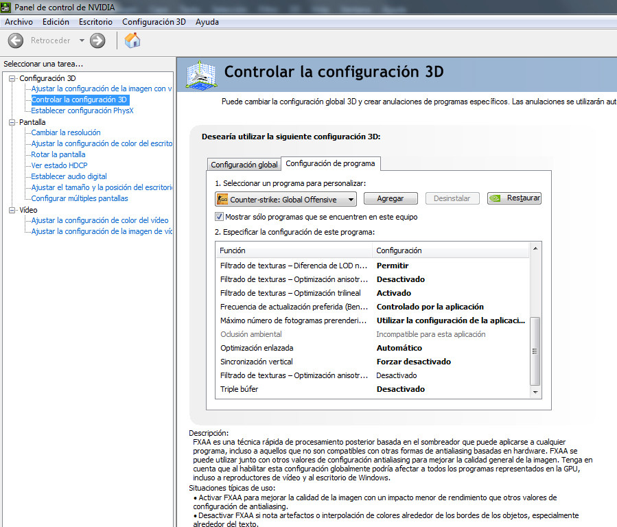Image resolution: width=617 pixels, height=527 pixels.
Task: Open the Home icon in toolbar
Action: tap(132, 40)
